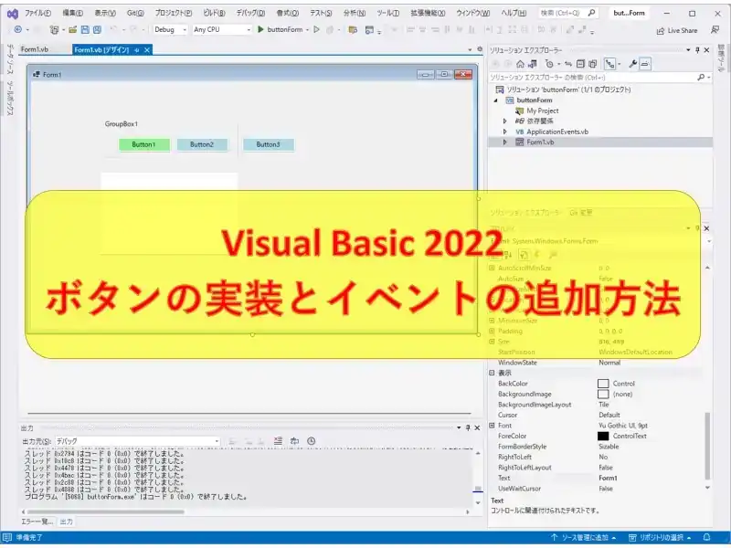Click the feedback icon right of Live Share
The height and width of the screenshot is (548, 731).
tap(715, 30)
